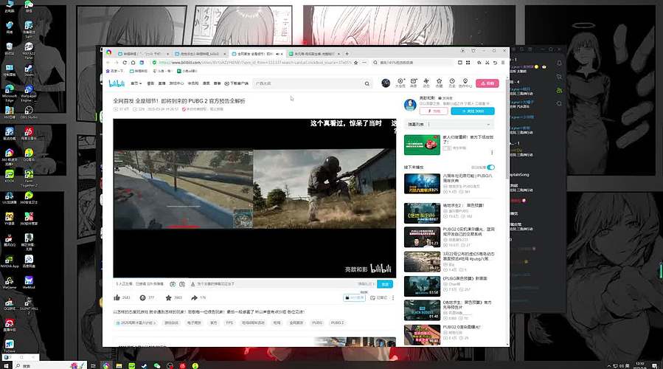Open the 创作中心 lightbulb icon in header

(465, 83)
